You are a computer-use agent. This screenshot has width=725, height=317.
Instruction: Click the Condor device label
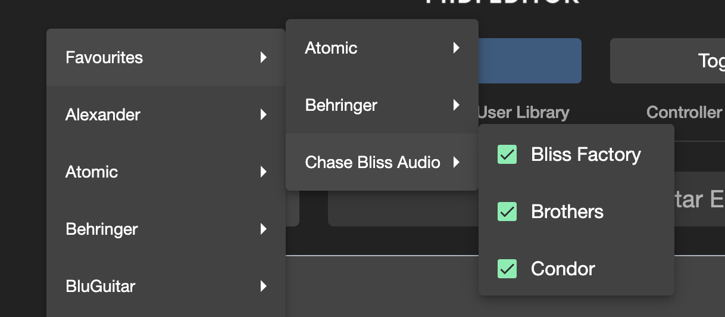(x=563, y=269)
